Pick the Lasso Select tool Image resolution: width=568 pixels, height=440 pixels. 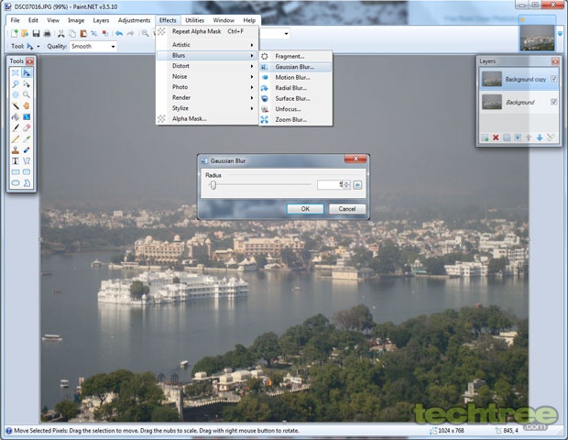[x=16, y=84]
